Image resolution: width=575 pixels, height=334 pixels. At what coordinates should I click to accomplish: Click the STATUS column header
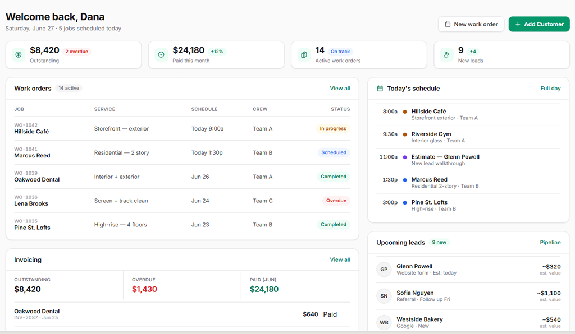tap(340, 109)
